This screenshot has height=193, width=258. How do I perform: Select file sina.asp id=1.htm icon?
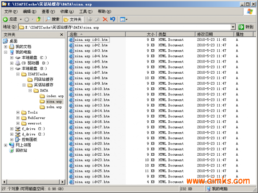point(72,39)
